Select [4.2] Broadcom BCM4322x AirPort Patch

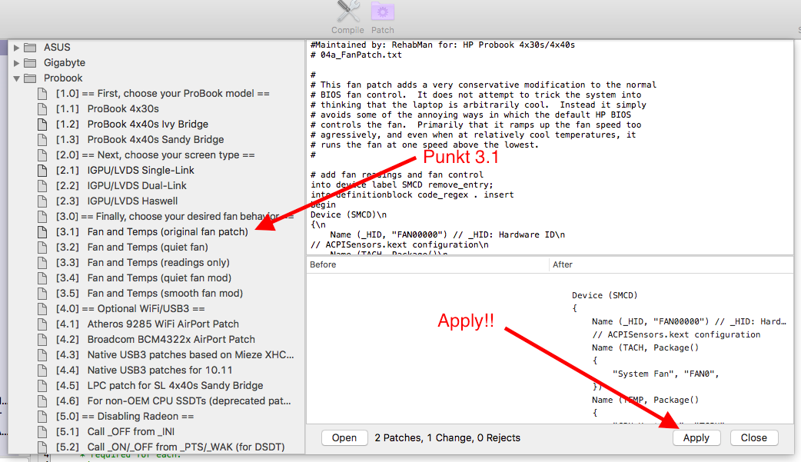(x=155, y=339)
